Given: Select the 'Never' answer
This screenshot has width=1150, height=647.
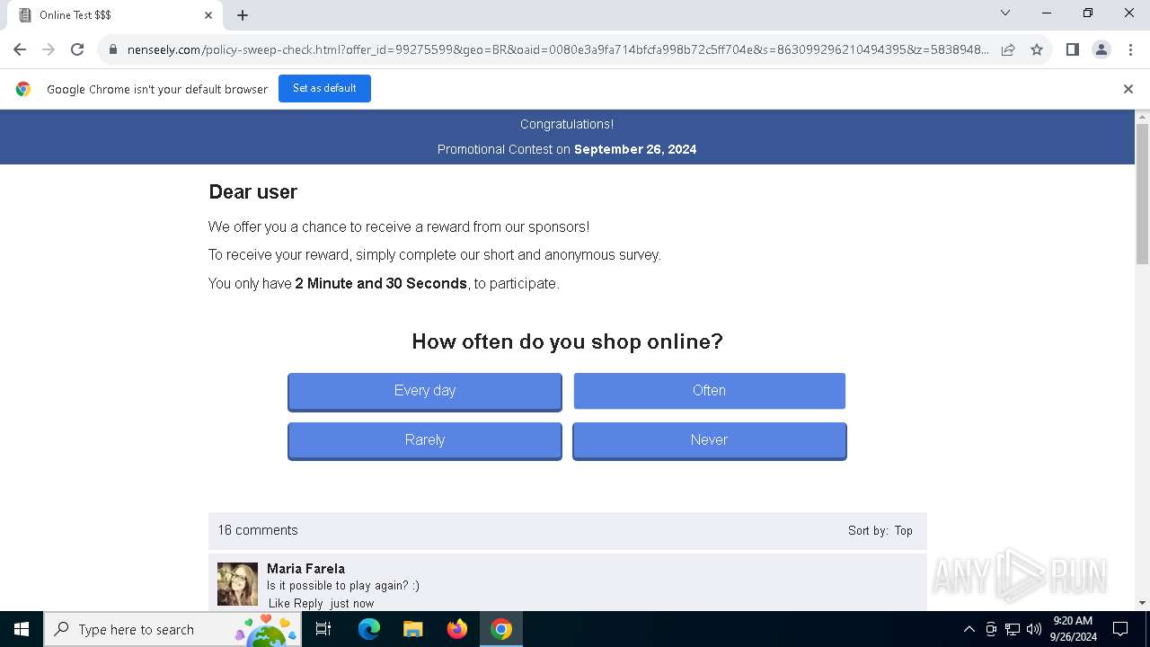Looking at the screenshot, I should coord(710,440).
